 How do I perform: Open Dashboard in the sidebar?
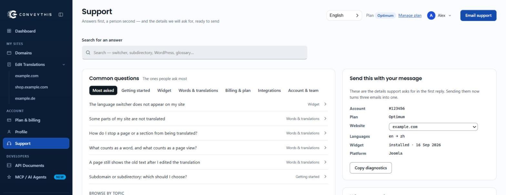[36, 31]
